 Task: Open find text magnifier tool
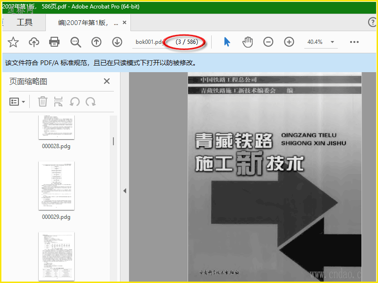coord(76,42)
